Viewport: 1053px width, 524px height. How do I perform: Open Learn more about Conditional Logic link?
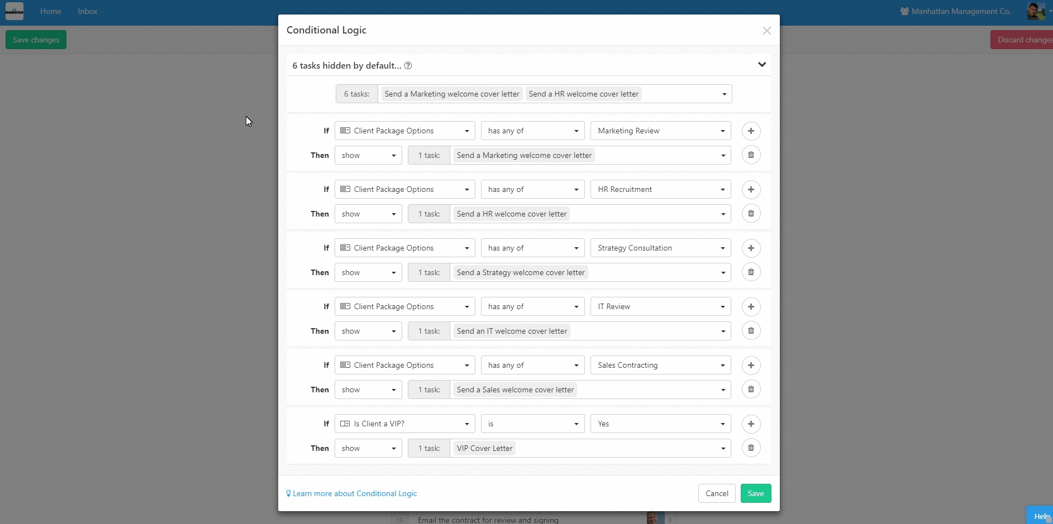[x=352, y=494]
